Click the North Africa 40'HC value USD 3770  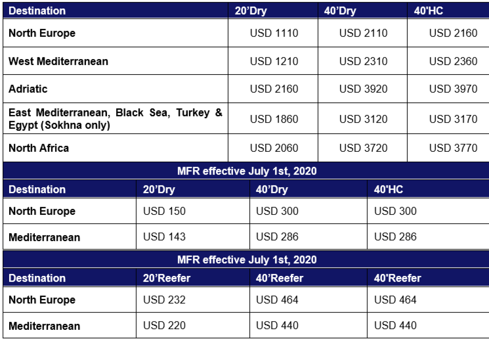453,148
